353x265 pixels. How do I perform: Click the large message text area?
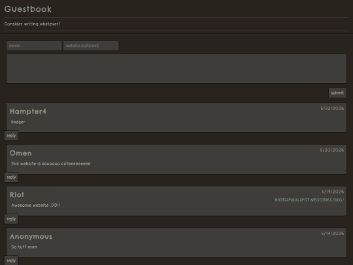(176, 68)
